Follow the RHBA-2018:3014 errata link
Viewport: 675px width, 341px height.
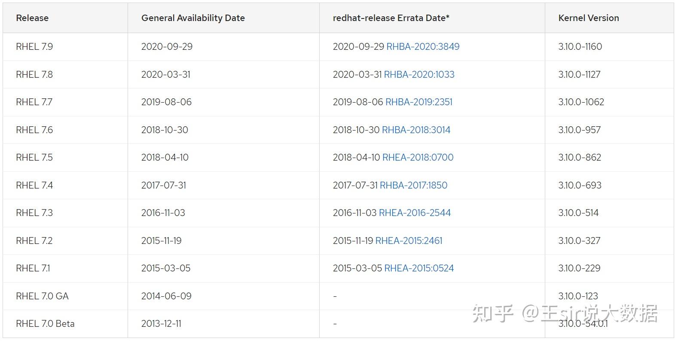point(416,130)
